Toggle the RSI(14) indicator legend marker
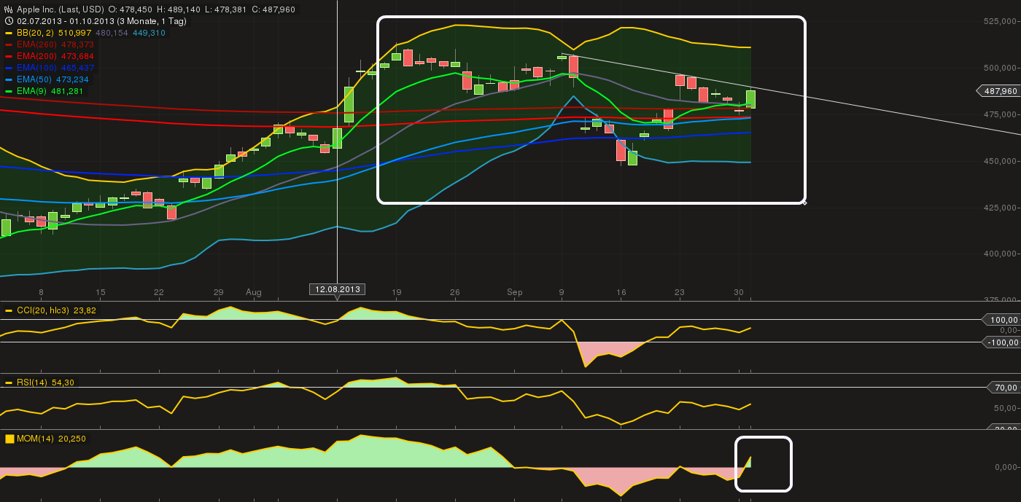1021x502 pixels. 7,381
